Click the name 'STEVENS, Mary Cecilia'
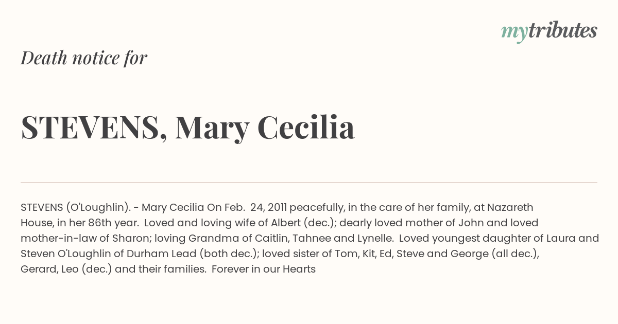This screenshot has height=324, width=618. [x=187, y=127]
